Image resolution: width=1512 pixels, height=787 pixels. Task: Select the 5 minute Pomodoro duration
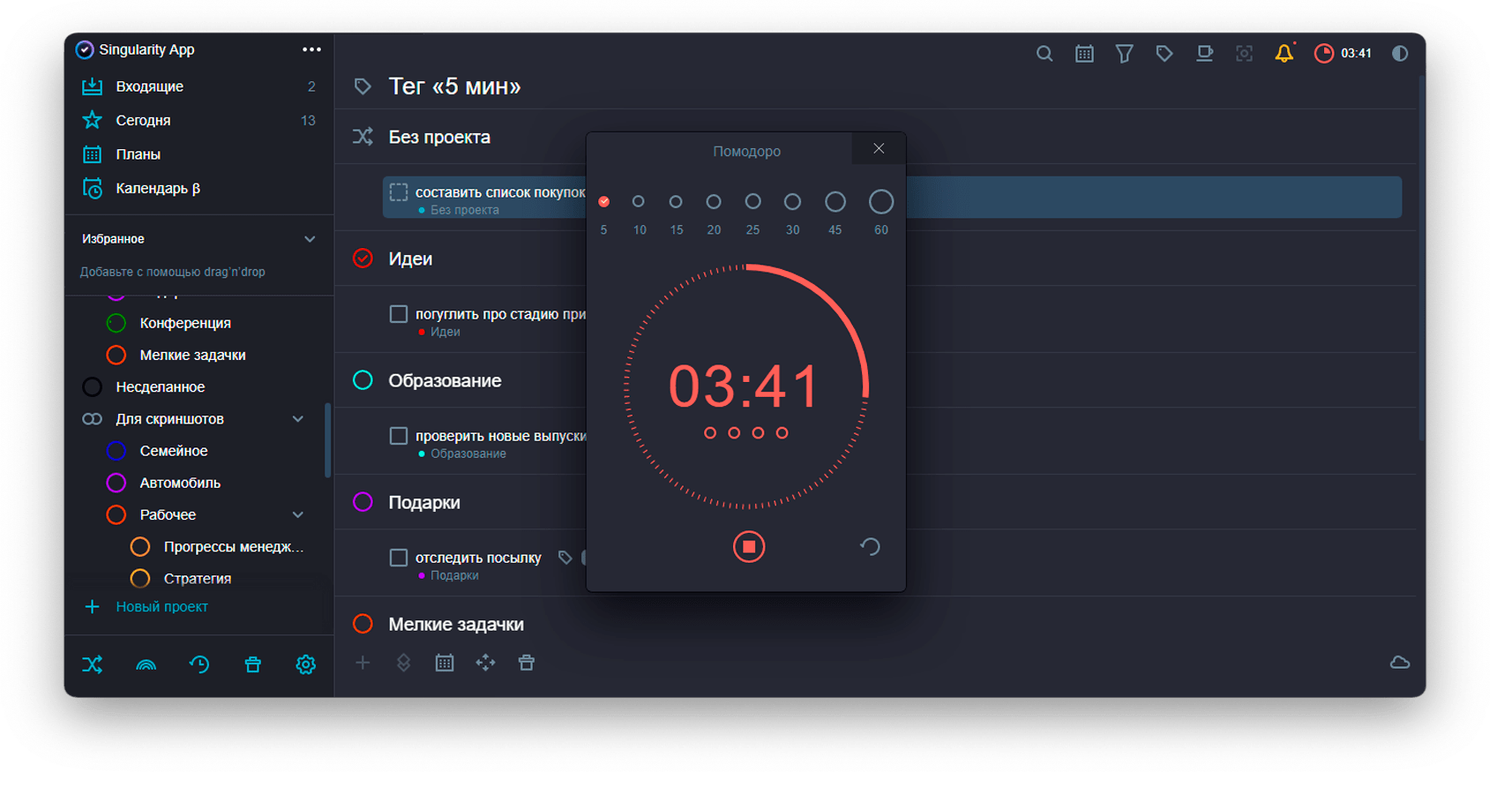[x=603, y=202]
